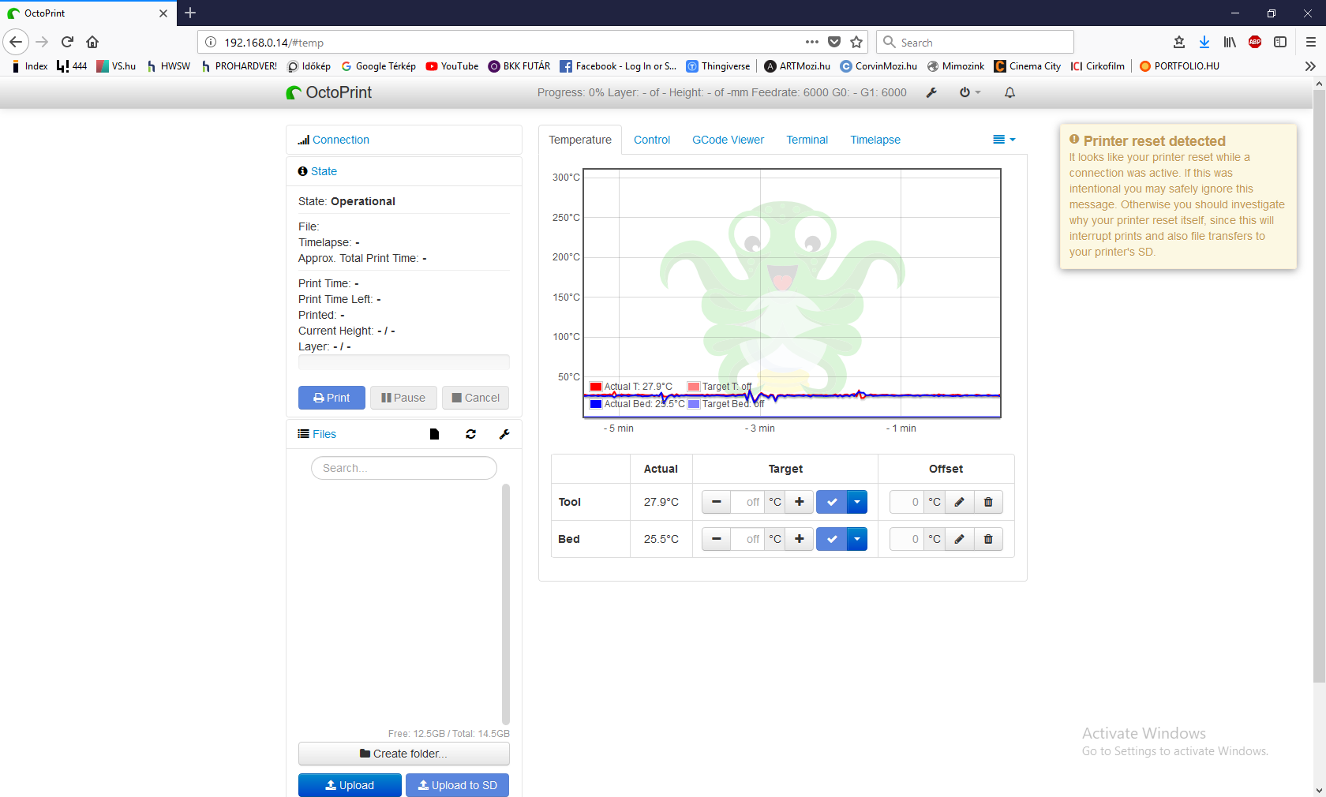
Task: Open browser downloads panel
Action: point(1204,42)
